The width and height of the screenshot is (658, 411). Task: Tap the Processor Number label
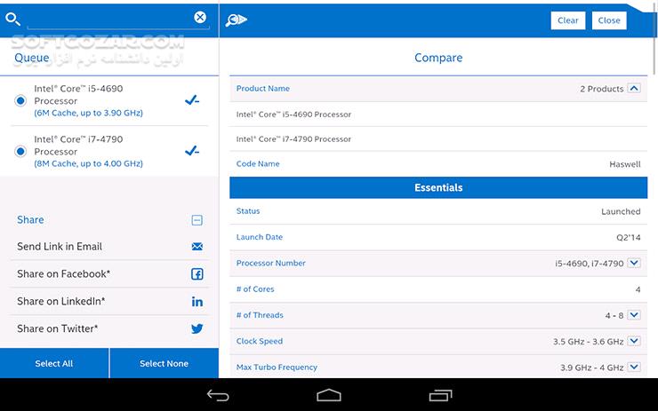270,263
